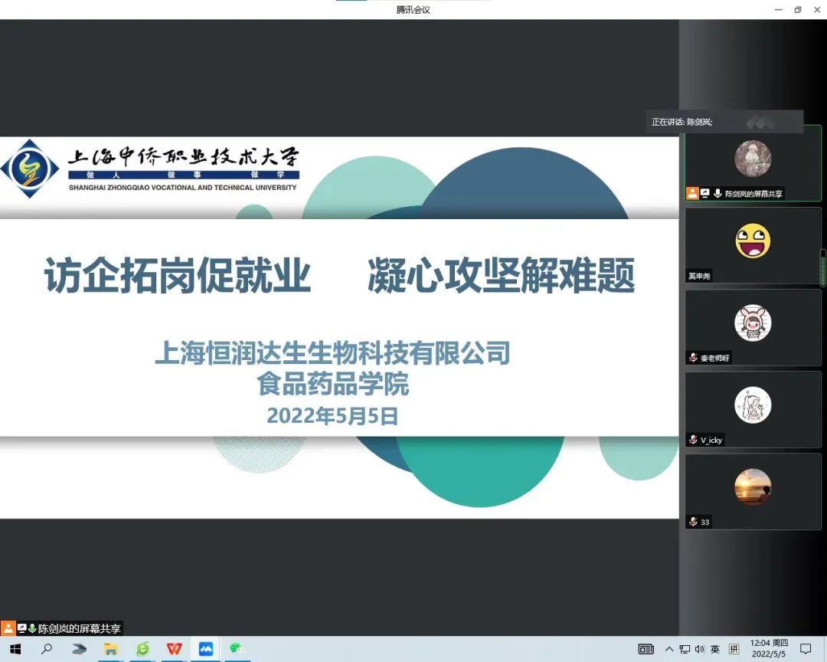This screenshot has width=827, height=662.
Task: Click bottom-left 陈剑岚的屏幕共享 label
Action: tap(79, 629)
